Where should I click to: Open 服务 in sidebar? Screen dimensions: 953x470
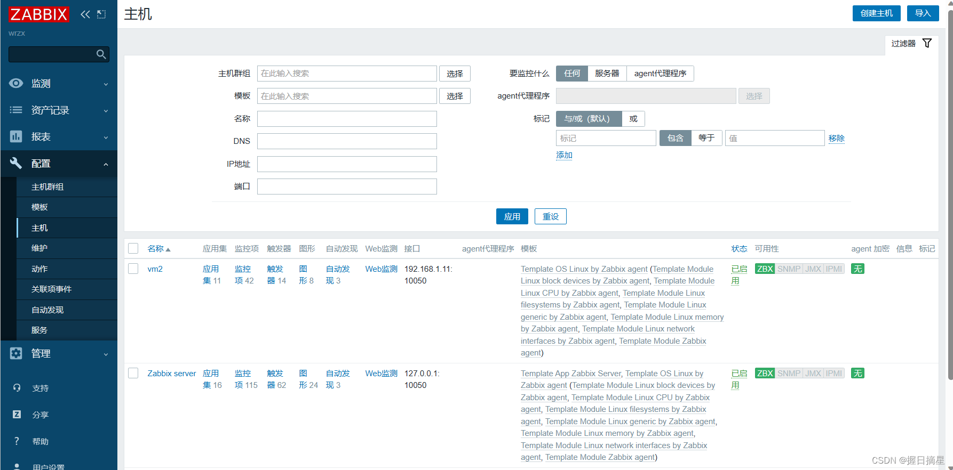(67, 330)
